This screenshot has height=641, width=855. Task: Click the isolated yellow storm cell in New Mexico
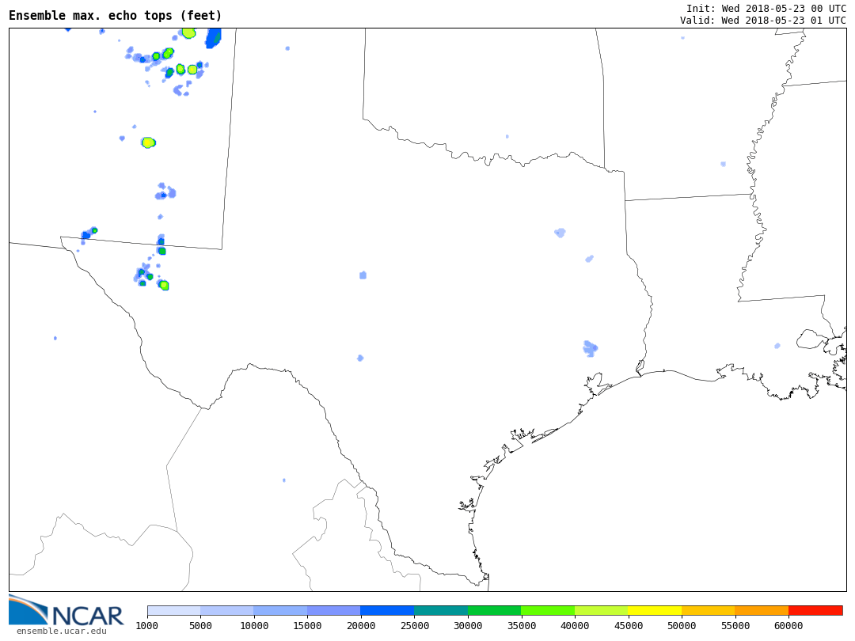pyautogui.click(x=148, y=142)
